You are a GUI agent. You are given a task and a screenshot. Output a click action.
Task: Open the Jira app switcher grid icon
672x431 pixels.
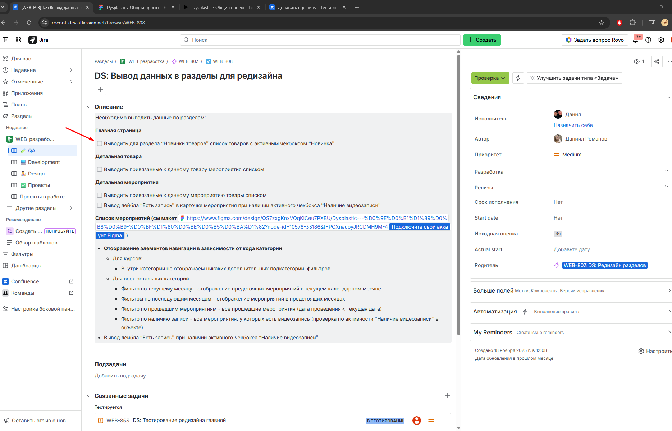pyautogui.click(x=18, y=40)
